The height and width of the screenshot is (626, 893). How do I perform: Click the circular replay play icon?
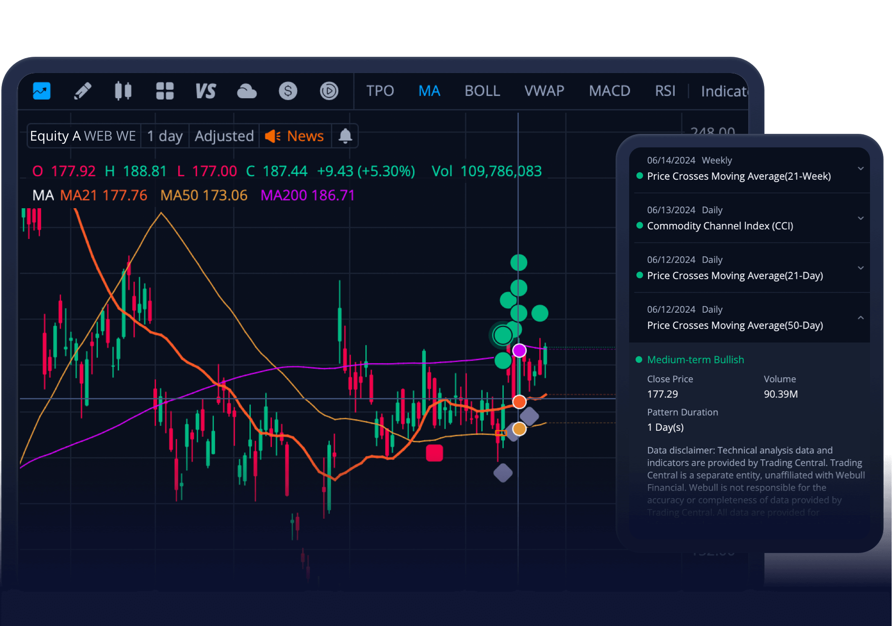(329, 91)
